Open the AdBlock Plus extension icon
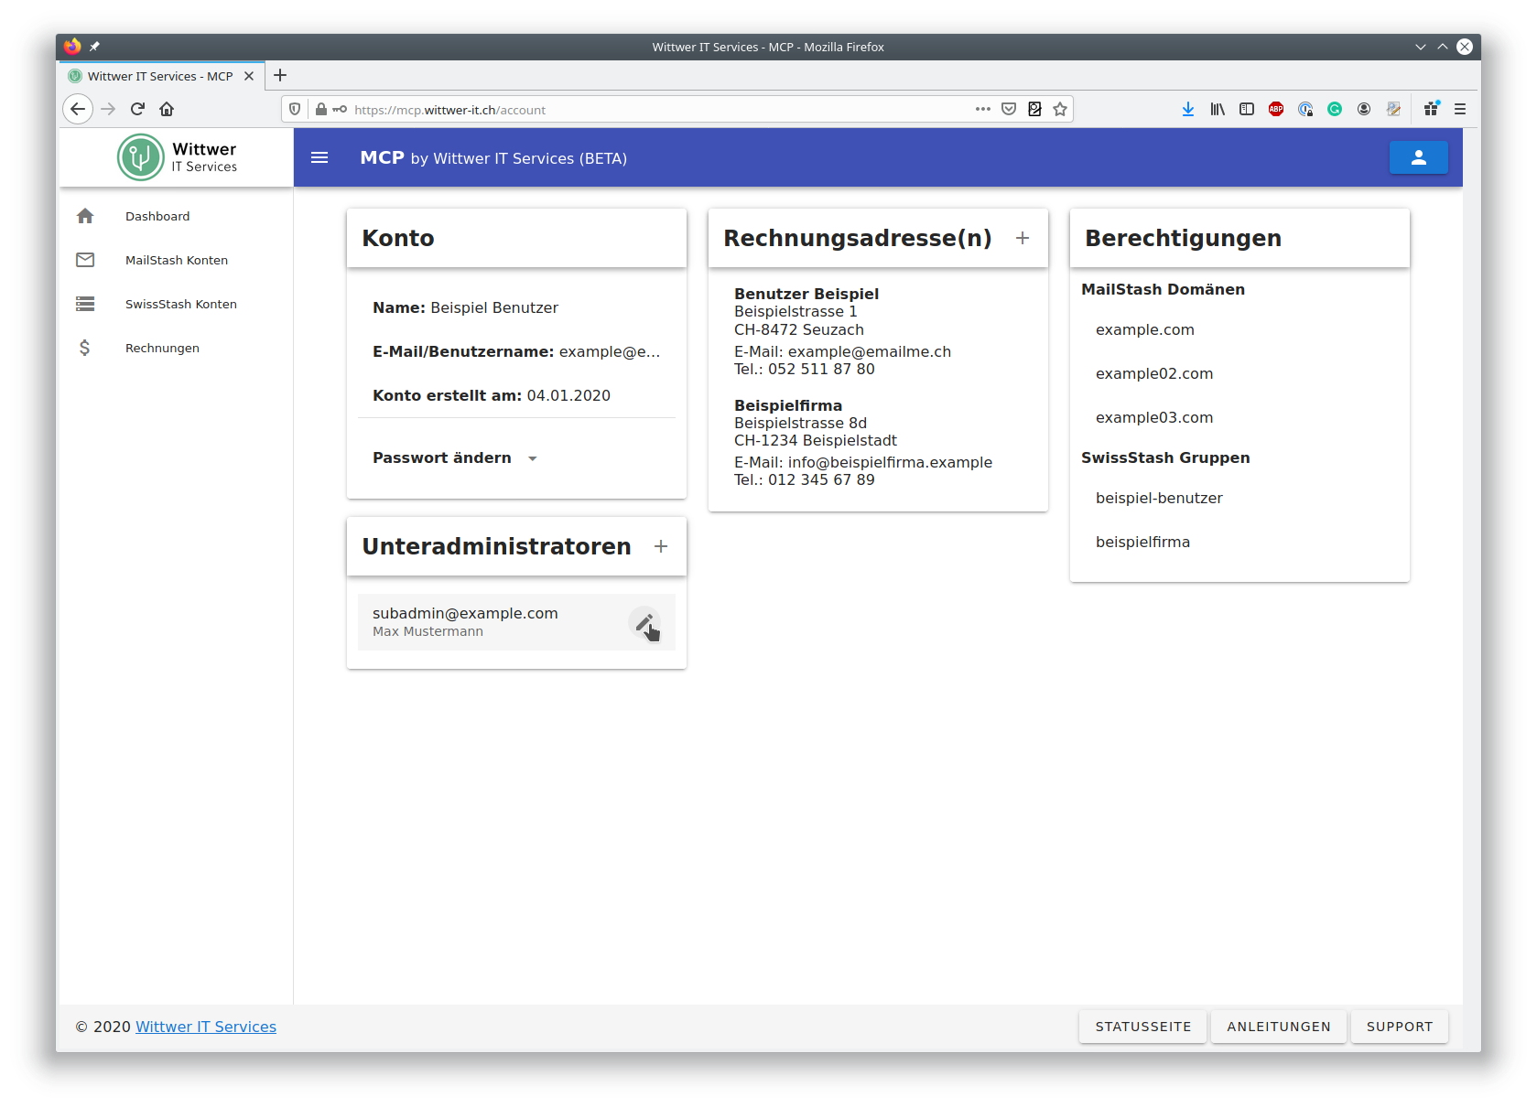1537x1108 pixels. coord(1276,109)
